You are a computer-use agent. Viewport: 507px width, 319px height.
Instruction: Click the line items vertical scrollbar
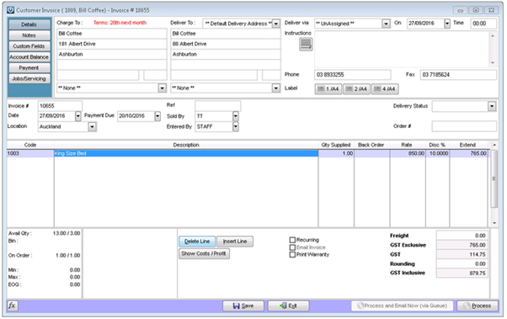click(494, 183)
